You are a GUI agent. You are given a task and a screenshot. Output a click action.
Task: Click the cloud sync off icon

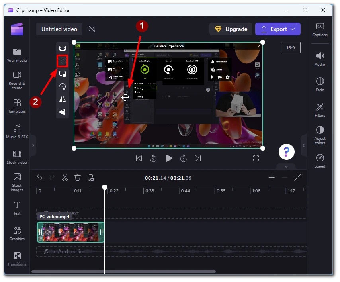pos(92,29)
